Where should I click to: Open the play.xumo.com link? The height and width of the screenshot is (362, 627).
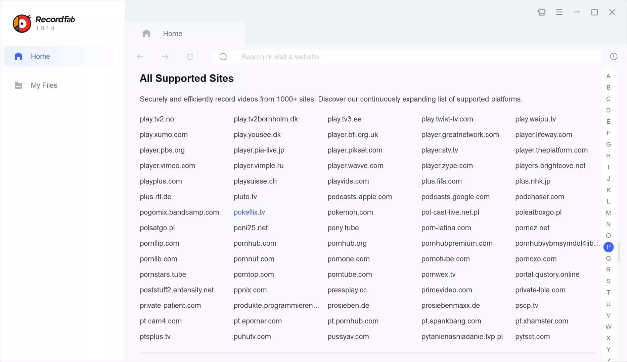click(164, 134)
